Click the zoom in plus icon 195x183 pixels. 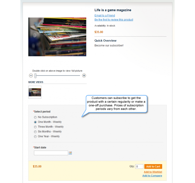click(84, 76)
